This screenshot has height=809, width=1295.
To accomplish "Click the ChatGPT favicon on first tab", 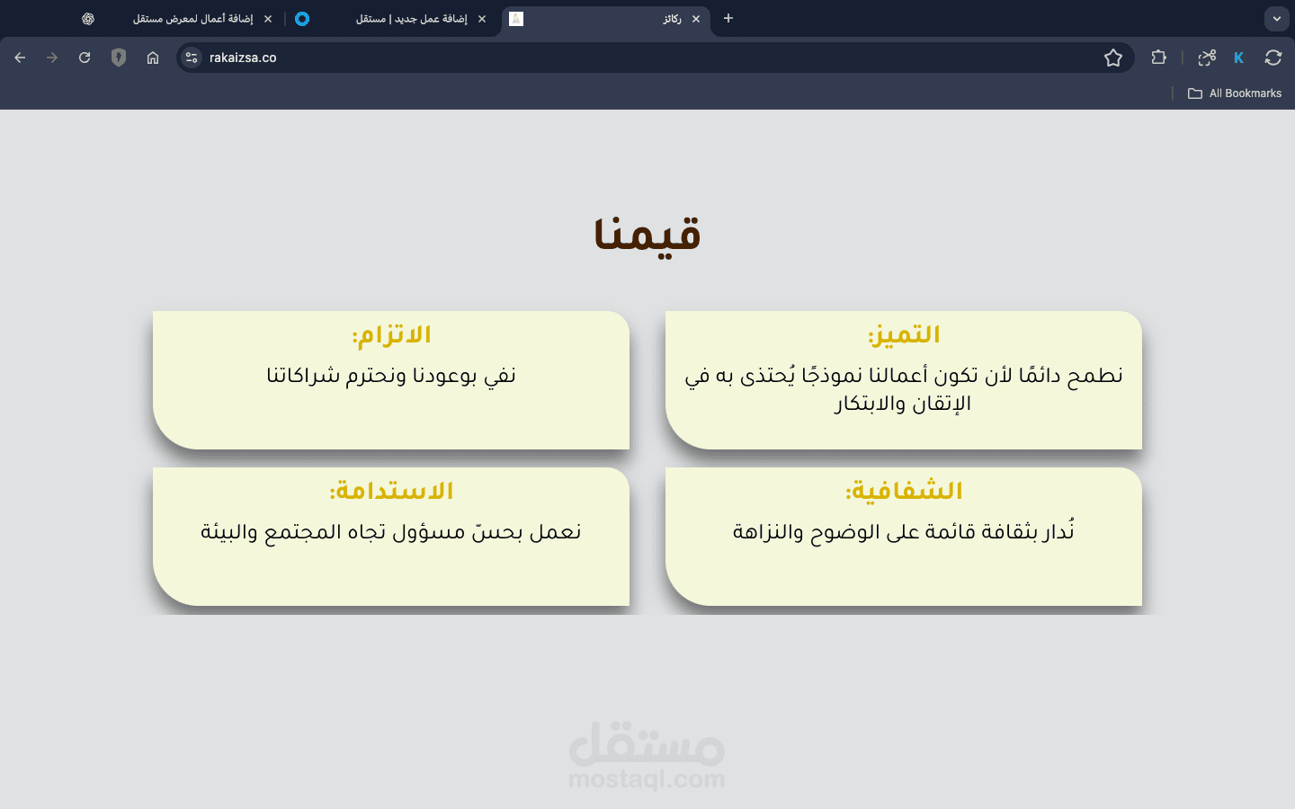I will pos(88,19).
